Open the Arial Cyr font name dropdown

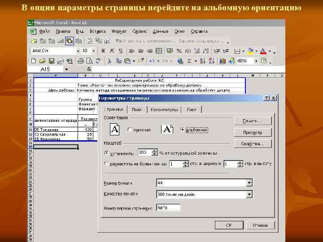[78, 51]
